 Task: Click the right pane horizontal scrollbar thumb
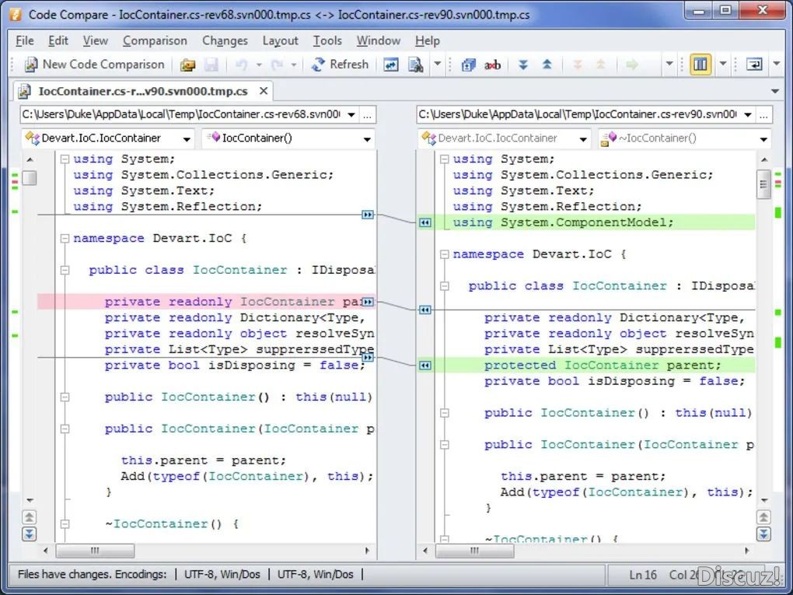pyautogui.click(x=475, y=551)
